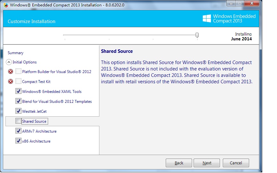
Task: Uncheck Windows Embedded XAML Tools
Action: pos(18,91)
